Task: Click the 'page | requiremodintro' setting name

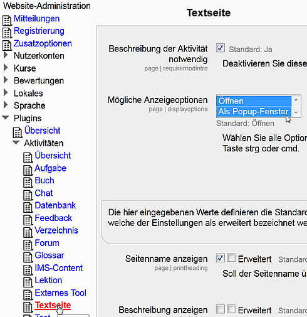Action: pyautogui.click(x=176, y=68)
